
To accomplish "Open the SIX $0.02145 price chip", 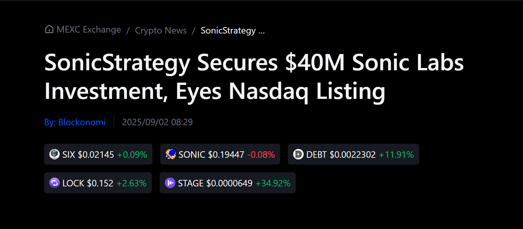I will (98, 154).
